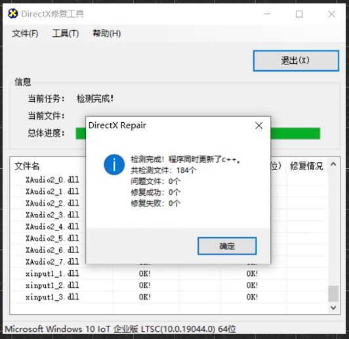Open the 工具(T) menu
This screenshot has height=339, width=349.
click(66, 34)
